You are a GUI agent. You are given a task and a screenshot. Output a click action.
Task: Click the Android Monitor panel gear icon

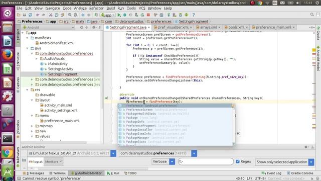tap(306, 147)
